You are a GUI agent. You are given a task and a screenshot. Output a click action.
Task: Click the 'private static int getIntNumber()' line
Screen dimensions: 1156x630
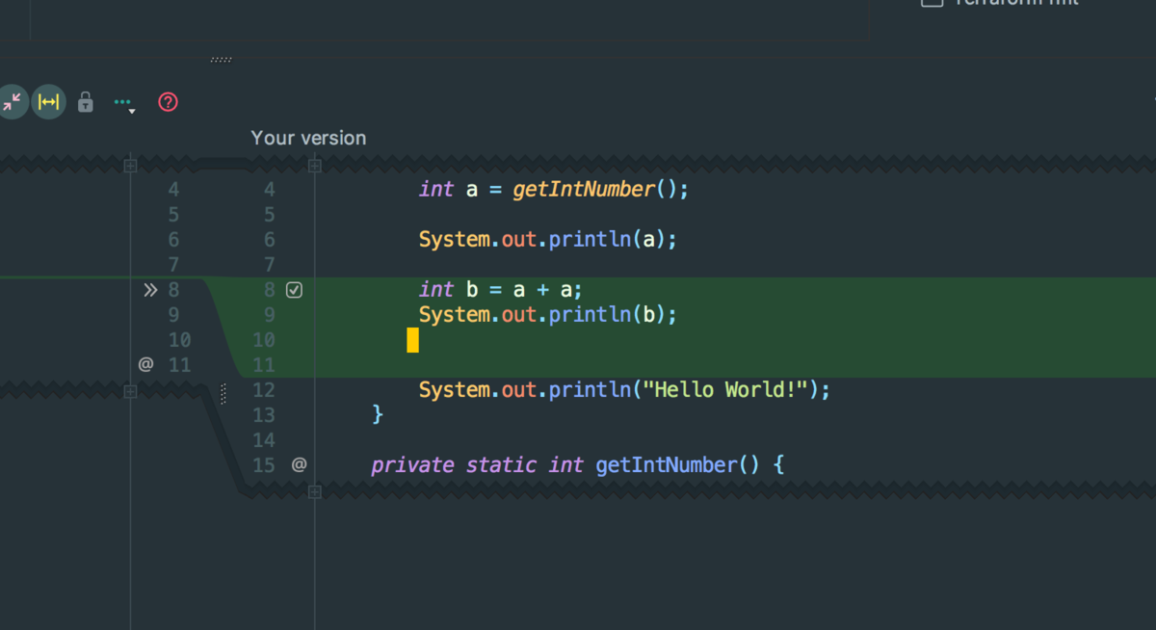[578, 465]
